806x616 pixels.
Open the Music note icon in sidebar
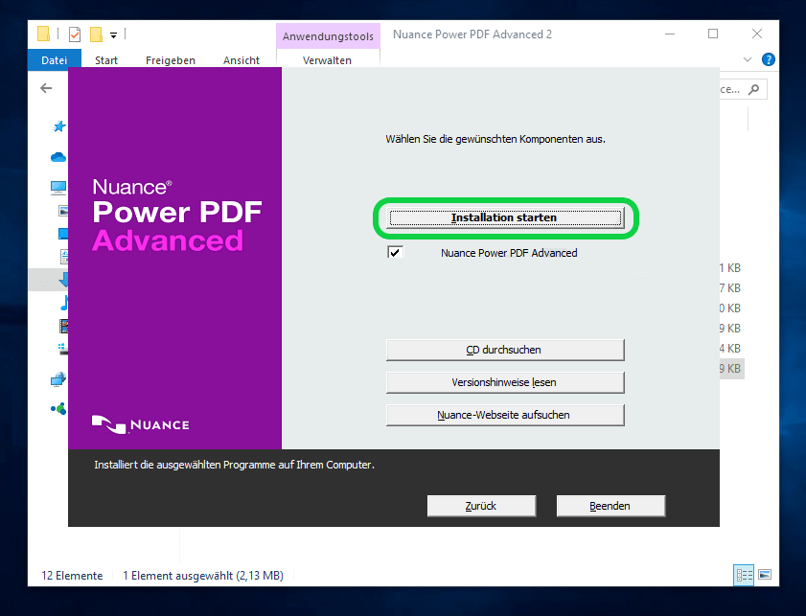(64, 303)
